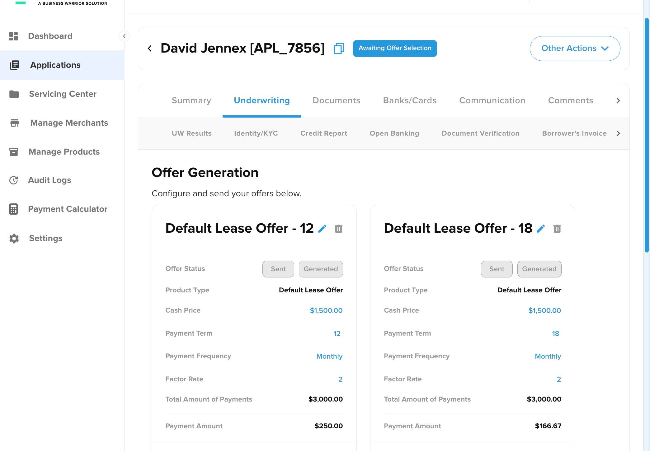The image size is (650, 451).
Task: Change Monthly frequency on the 12-month offer
Action: tap(329, 356)
